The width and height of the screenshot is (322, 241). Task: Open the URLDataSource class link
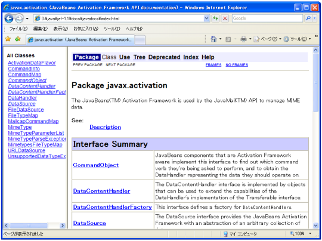[x=26, y=150]
